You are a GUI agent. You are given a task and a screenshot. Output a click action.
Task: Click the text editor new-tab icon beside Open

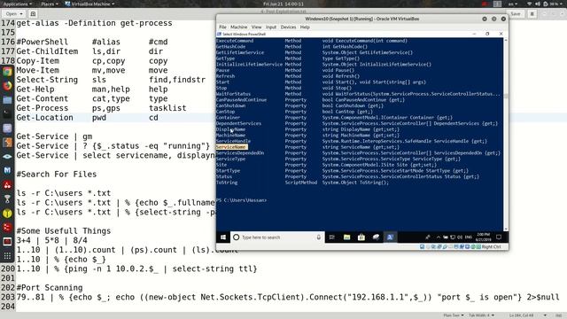coord(33,14)
